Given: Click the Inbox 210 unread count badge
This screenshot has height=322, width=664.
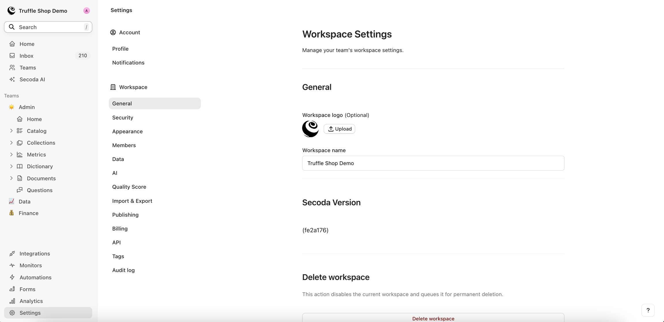Looking at the screenshot, I should 83,56.
